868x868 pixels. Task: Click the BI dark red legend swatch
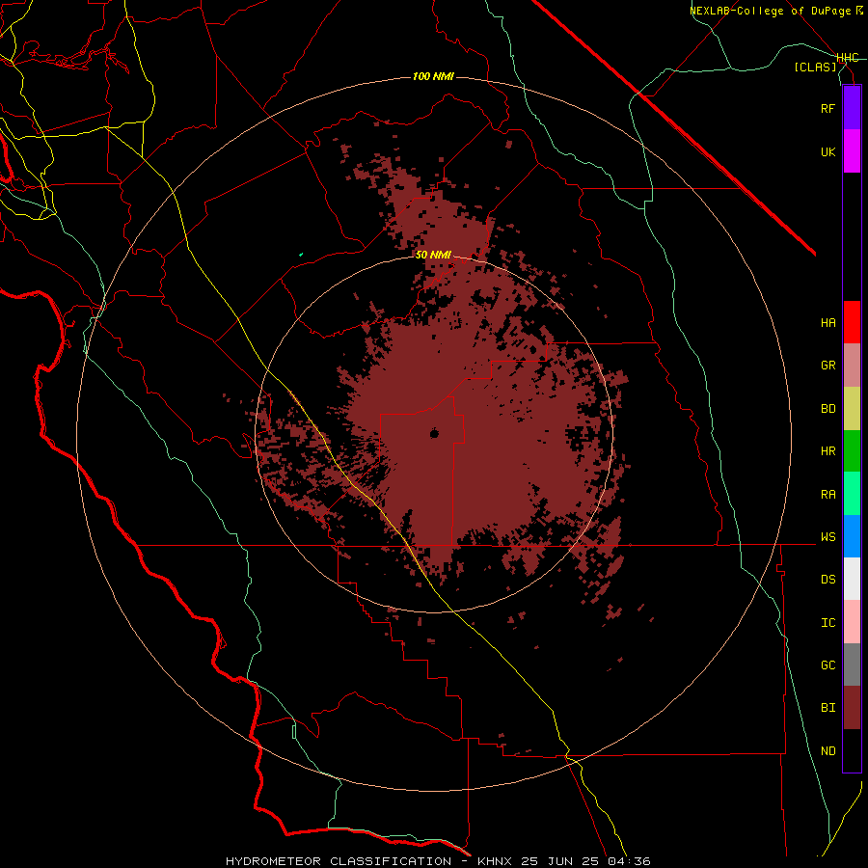(852, 708)
